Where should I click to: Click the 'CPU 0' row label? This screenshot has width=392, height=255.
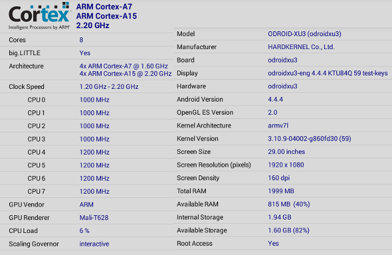[37, 100]
